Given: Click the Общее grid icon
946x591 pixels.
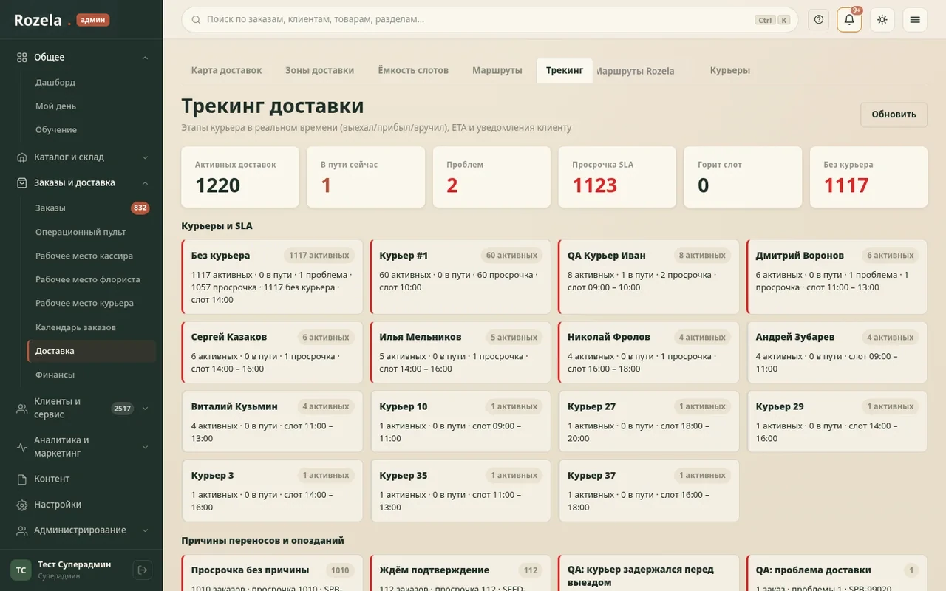Looking at the screenshot, I should coord(22,57).
